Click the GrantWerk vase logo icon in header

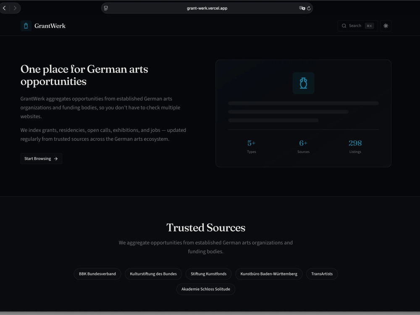(26, 26)
